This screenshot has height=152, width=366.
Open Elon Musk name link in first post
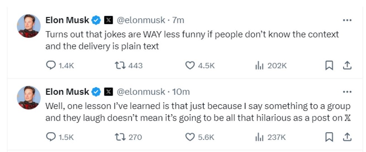tap(67, 20)
